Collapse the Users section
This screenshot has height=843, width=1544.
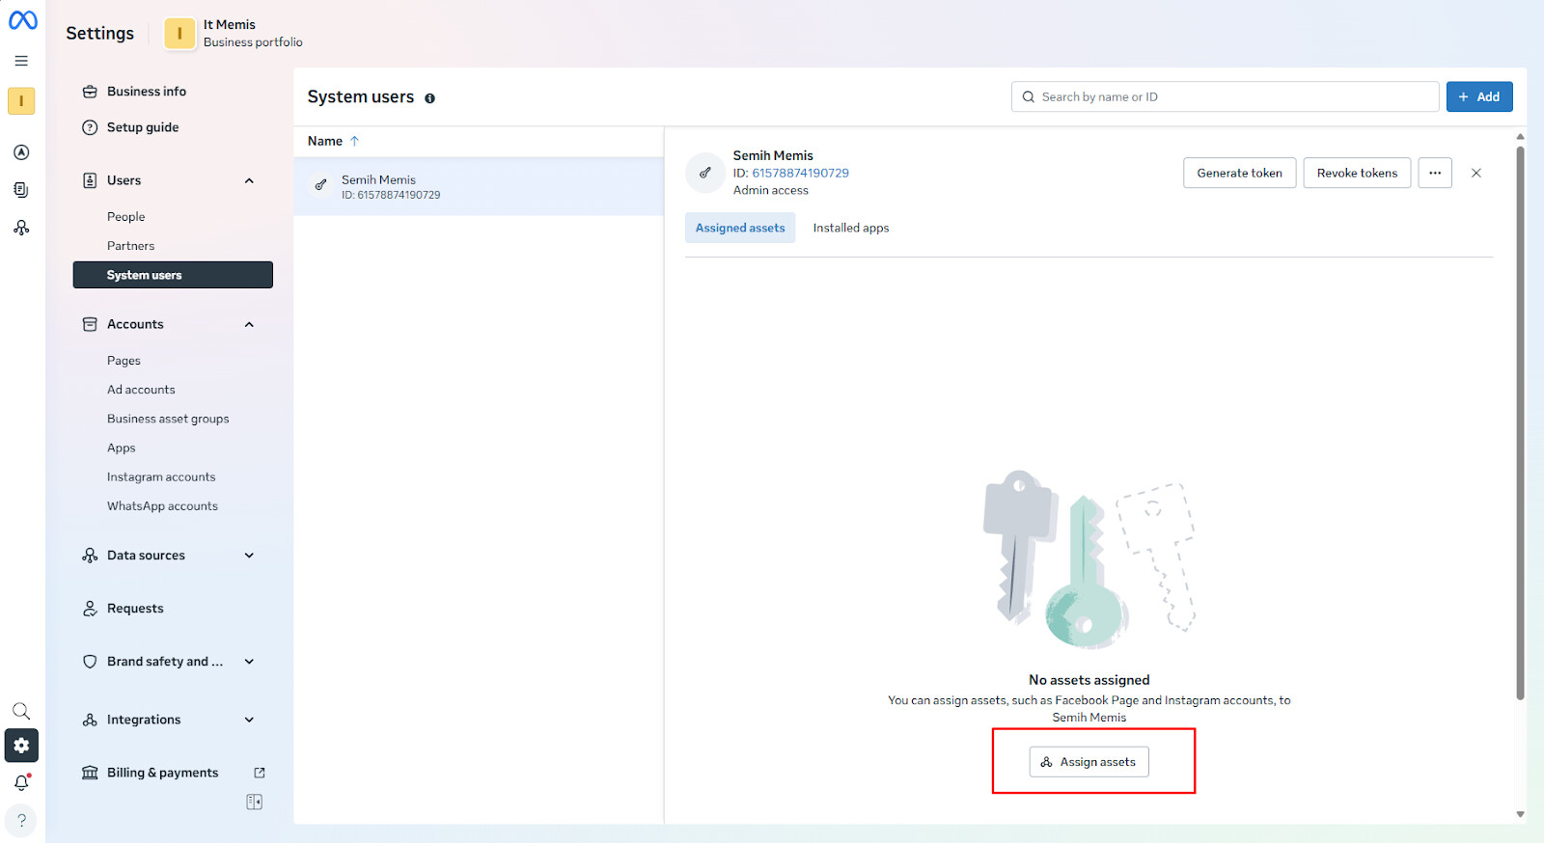[249, 180]
